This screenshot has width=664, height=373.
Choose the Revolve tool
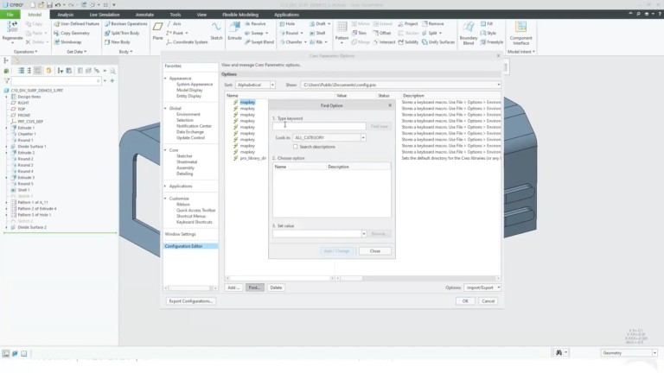coord(255,23)
